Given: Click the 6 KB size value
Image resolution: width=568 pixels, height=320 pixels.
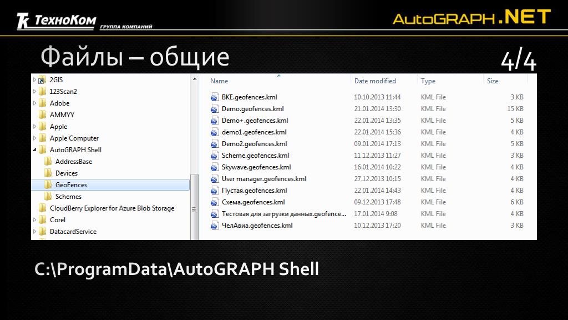Looking at the screenshot, I should (517, 202).
